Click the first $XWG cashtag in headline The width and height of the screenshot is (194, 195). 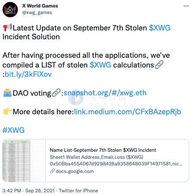tap(160, 28)
